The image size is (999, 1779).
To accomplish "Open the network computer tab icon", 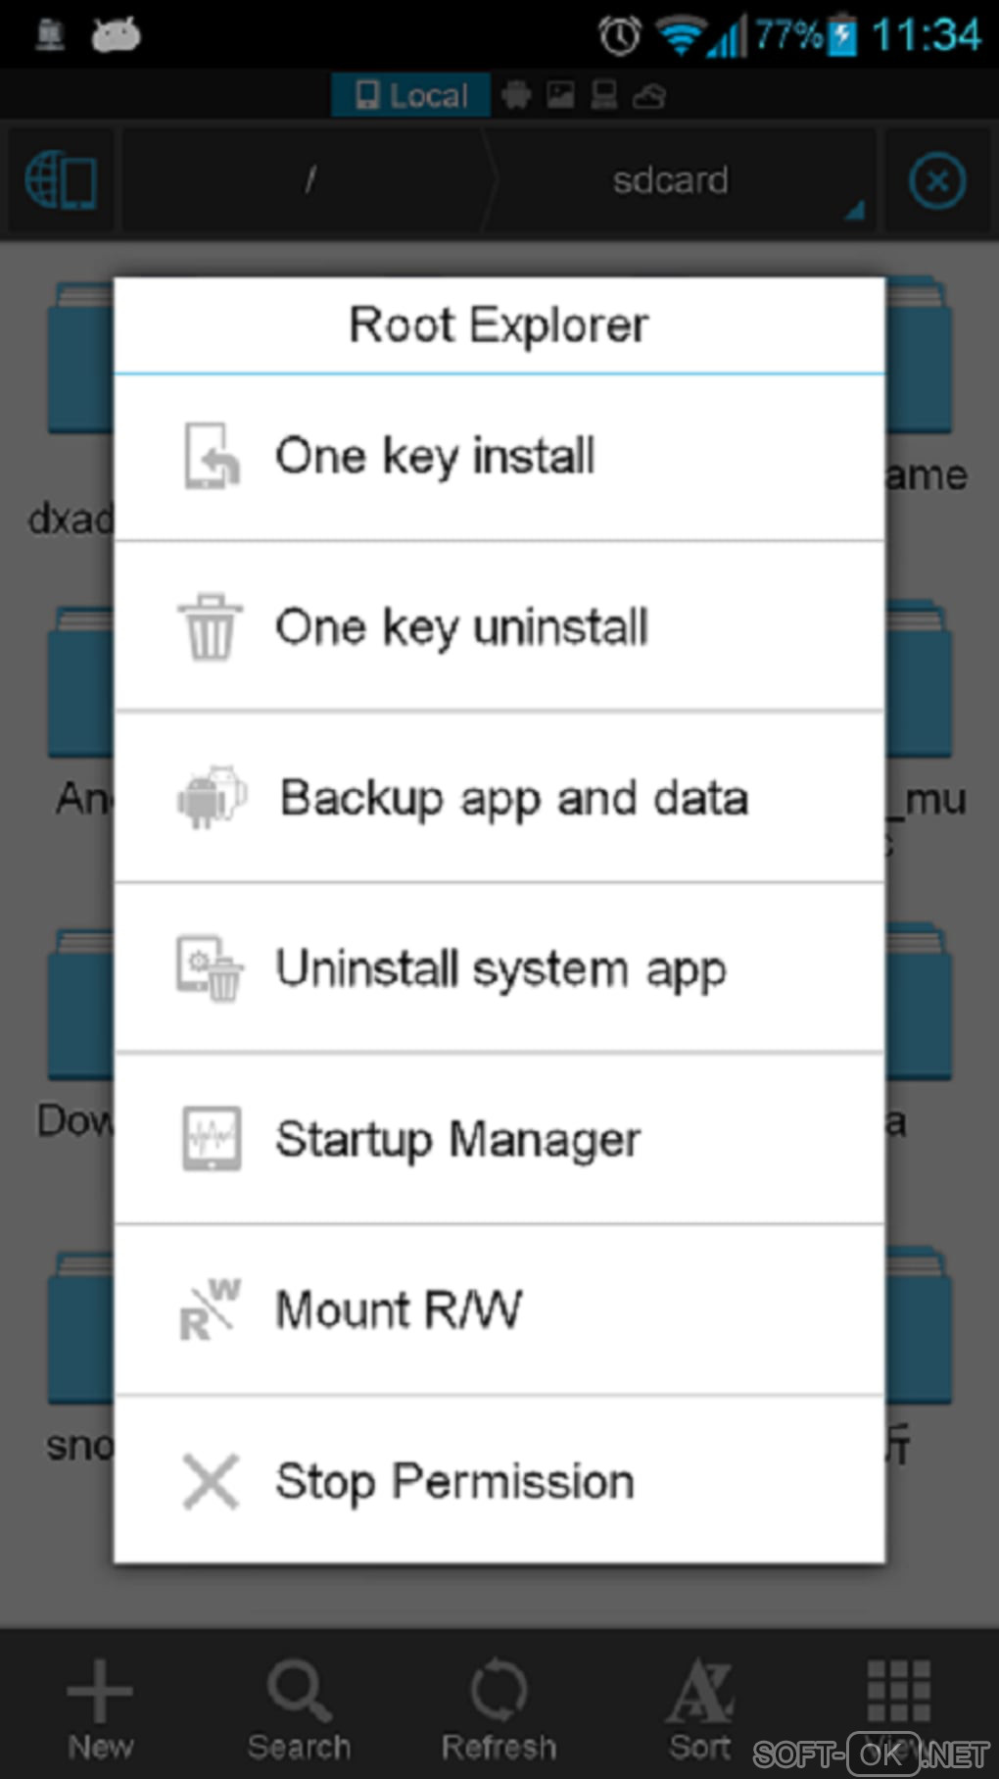I will pos(604,95).
